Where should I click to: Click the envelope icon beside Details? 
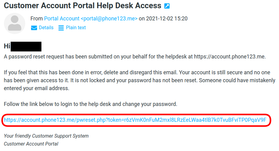[x=34, y=28]
